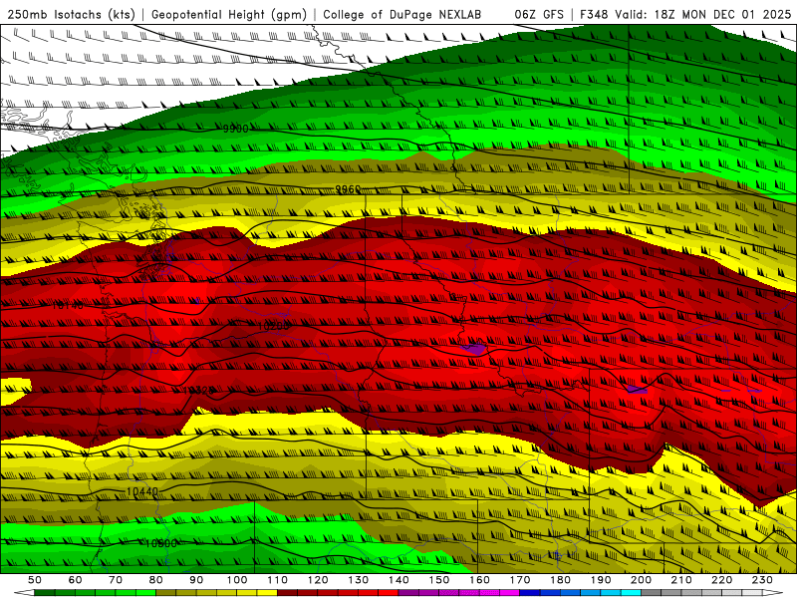This screenshot has width=797, height=598.
Task: Click the 100 legend tick label
Action: [237, 580]
